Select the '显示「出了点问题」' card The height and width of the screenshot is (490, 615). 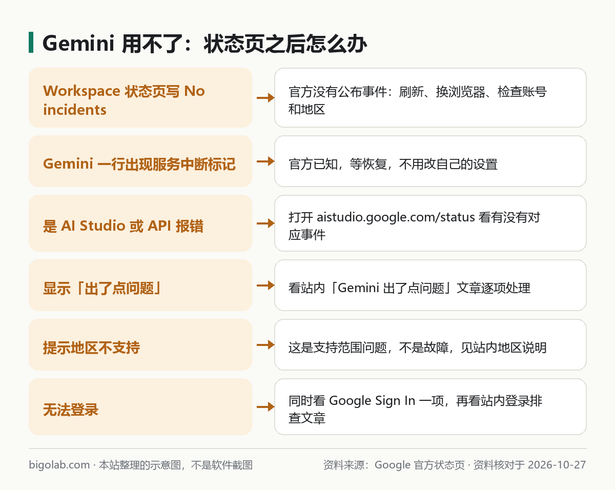[x=140, y=285]
